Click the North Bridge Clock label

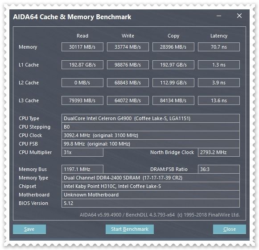click(172, 152)
